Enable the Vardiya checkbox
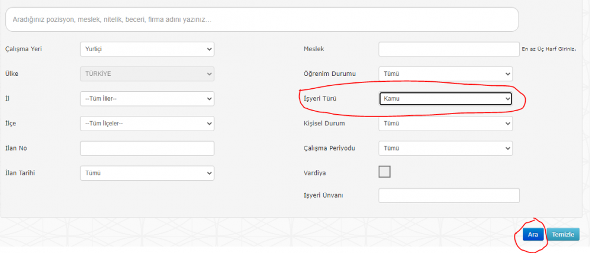The width and height of the screenshot is (590, 253). pos(384,172)
